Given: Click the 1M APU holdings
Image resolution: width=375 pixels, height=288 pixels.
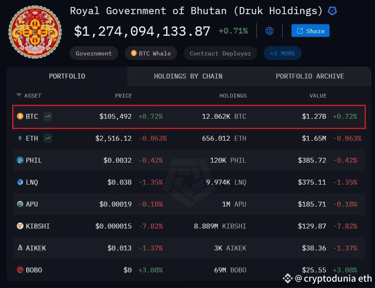Looking at the screenshot, I should (x=234, y=204).
